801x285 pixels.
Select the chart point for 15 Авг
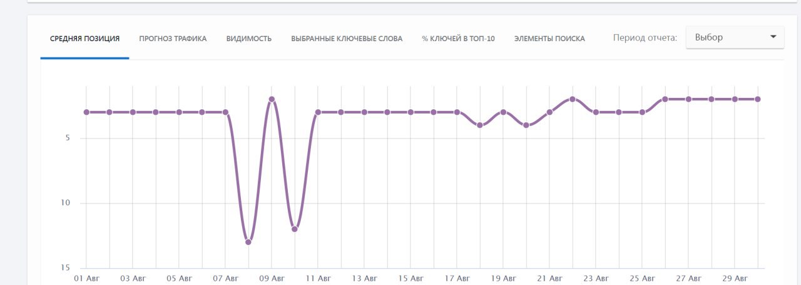point(411,112)
